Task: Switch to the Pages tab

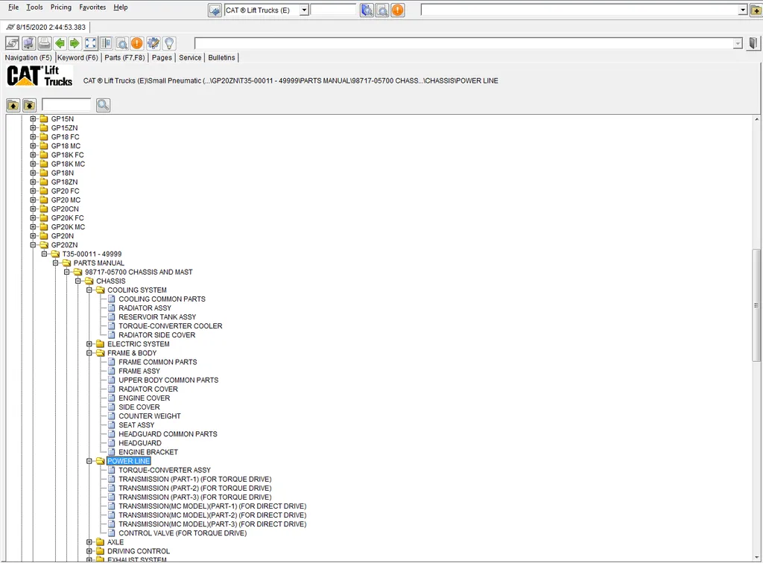Action: 162,57
